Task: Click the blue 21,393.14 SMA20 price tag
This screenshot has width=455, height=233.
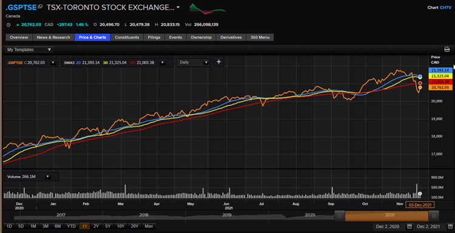Action: point(440,70)
